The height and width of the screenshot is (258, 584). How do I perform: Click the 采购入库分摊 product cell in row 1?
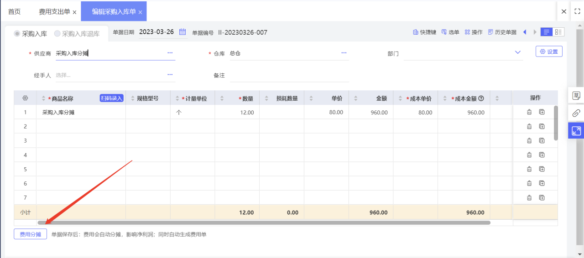click(x=81, y=112)
